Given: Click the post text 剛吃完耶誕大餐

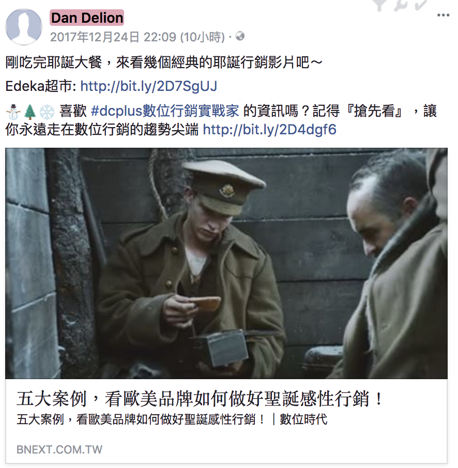Looking at the screenshot, I should pos(54,63).
